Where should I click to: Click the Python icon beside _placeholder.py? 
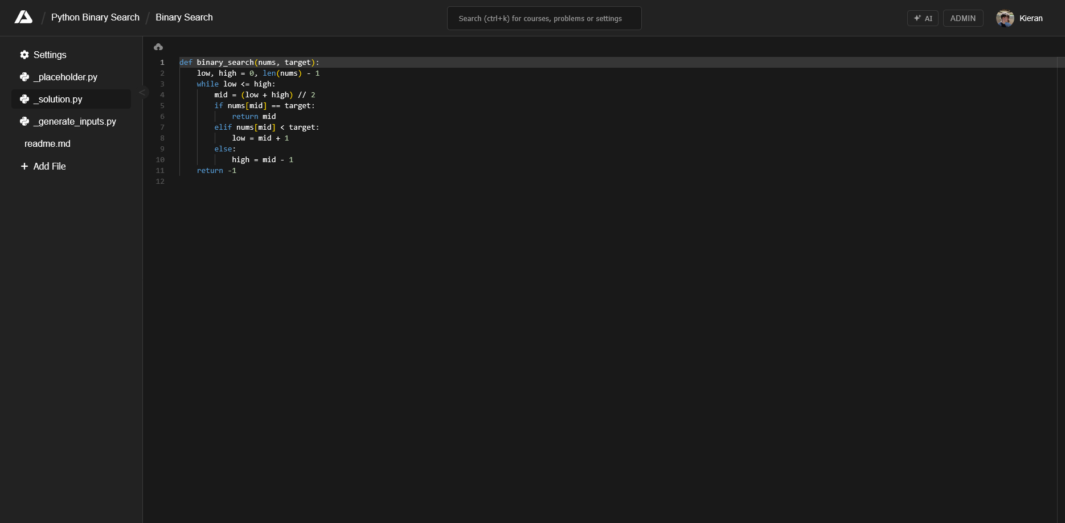(24, 77)
